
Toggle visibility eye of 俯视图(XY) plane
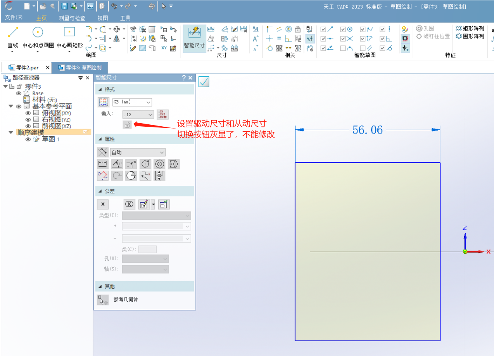tap(28, 113)
